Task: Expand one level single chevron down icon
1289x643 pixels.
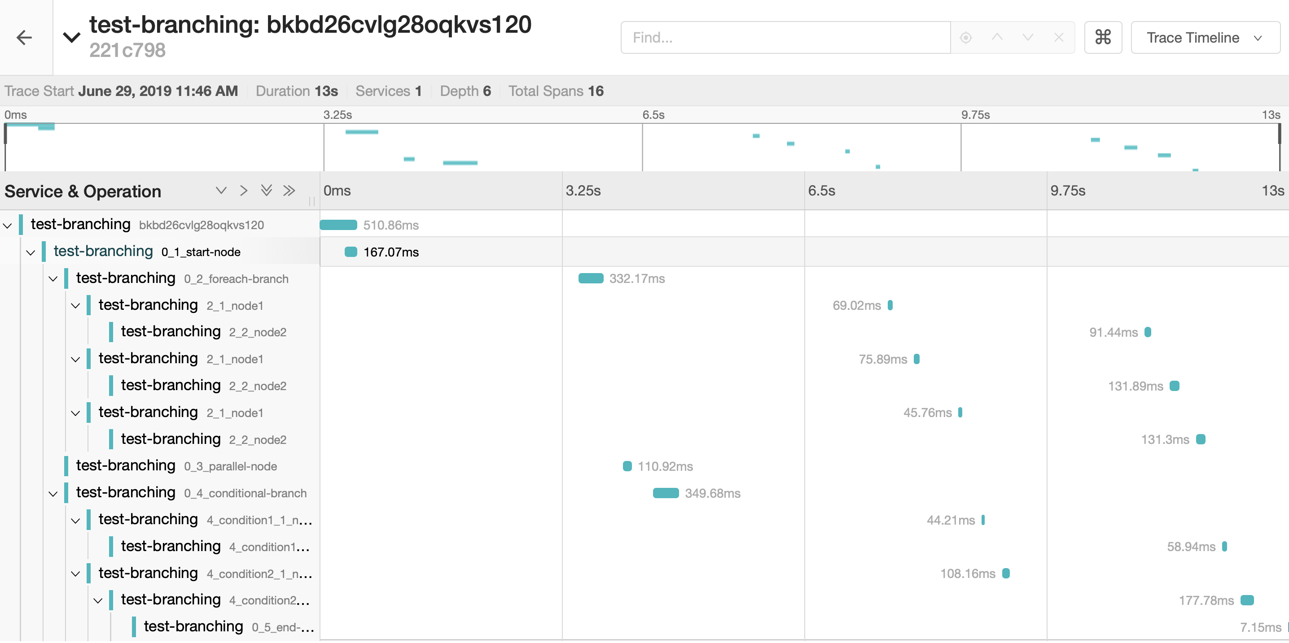Action: point(221,191)
